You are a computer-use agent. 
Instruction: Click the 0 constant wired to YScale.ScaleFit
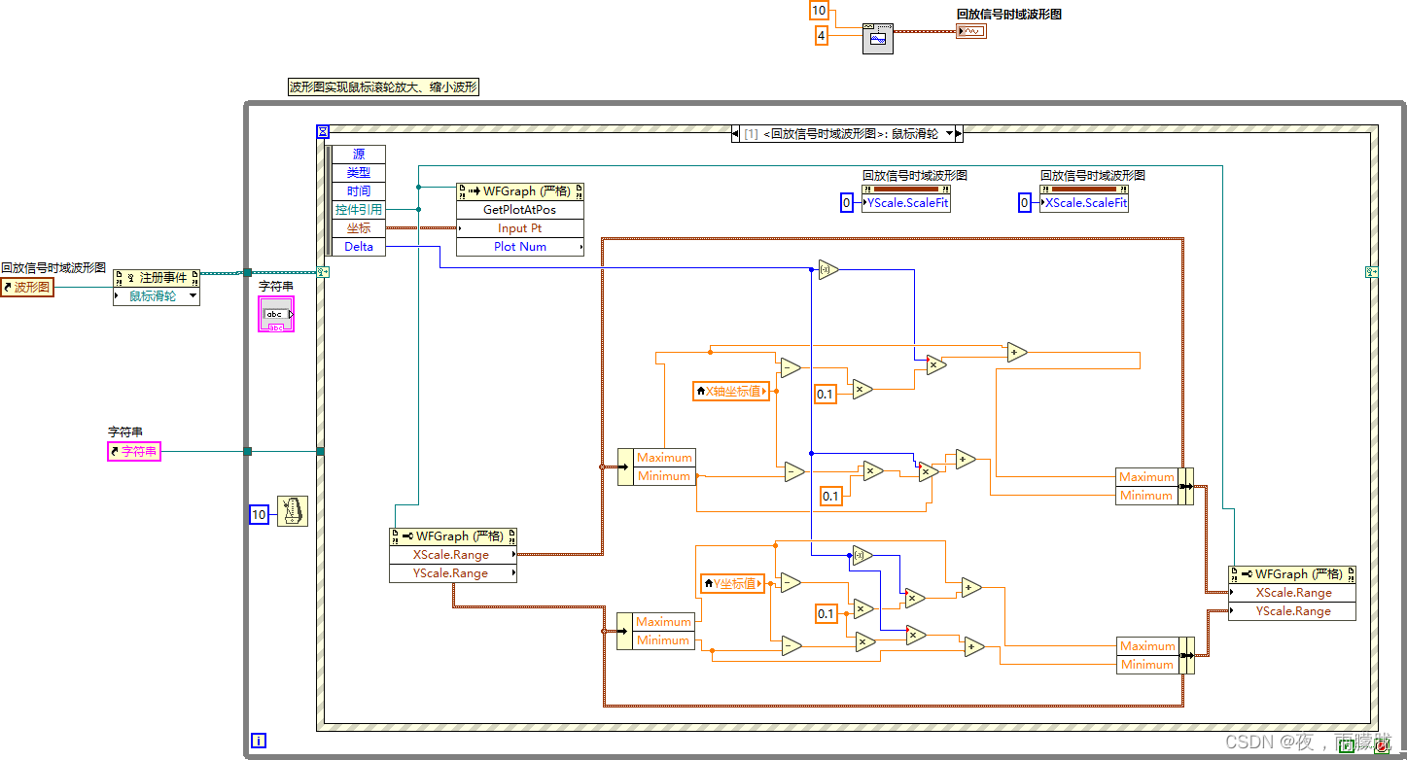[846, 202]
